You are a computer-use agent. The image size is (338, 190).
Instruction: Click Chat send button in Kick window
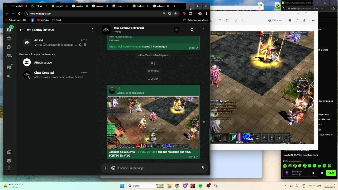(331, 173)
